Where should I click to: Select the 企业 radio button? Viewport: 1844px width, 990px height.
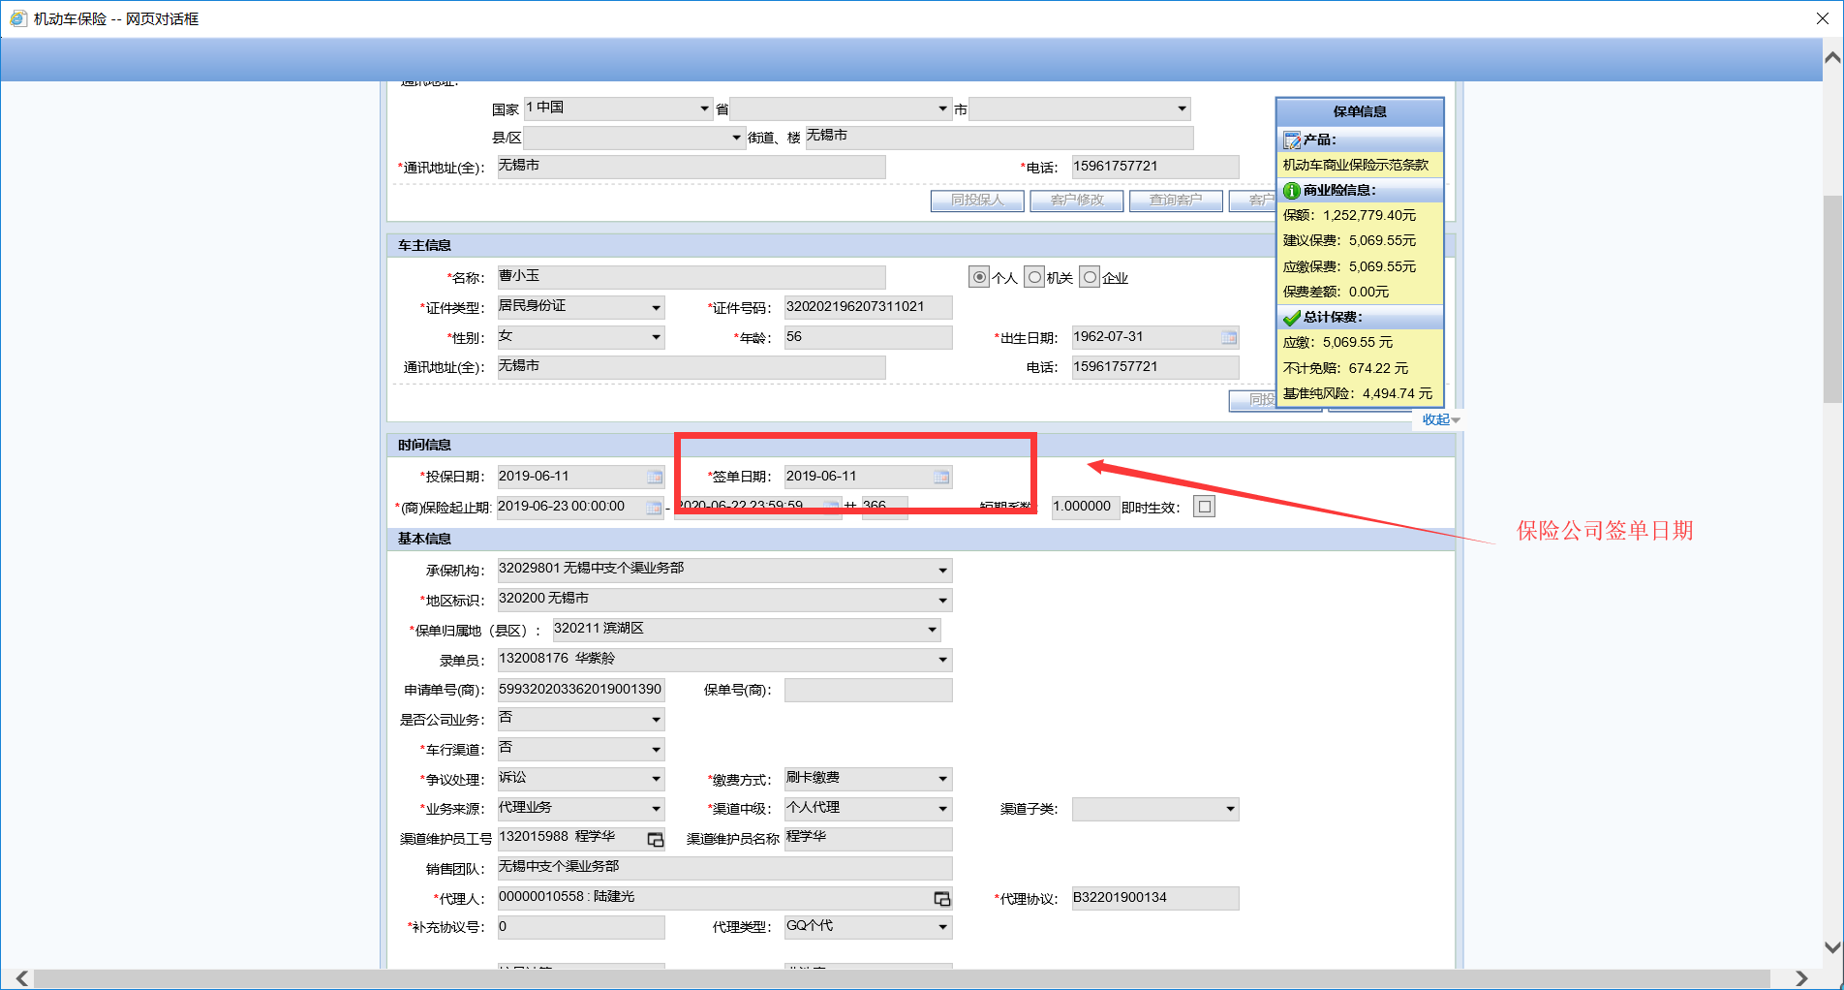click(x=1090, y=278)
